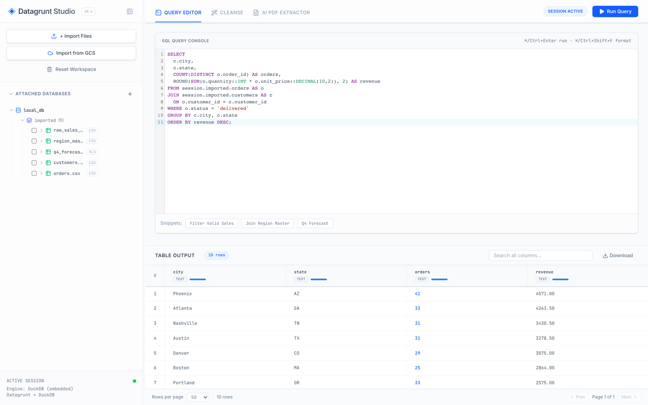Expand the raw_sales table columns
Image resolution: width=648 pixels, height=405 pixels.
tap(41, 130)
